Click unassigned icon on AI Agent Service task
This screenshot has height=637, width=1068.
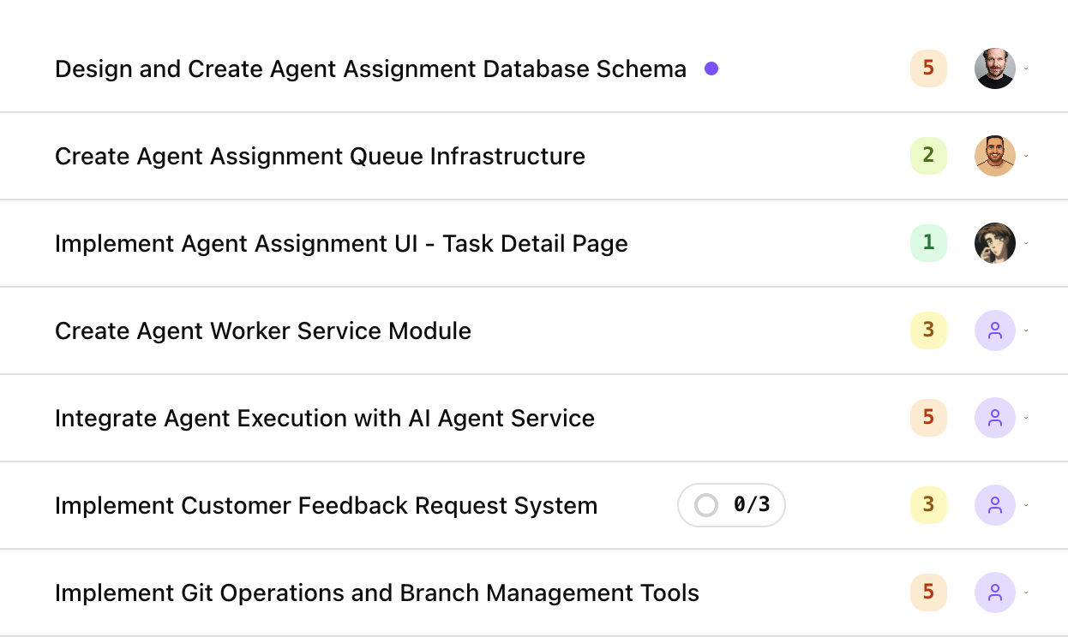pyautogui.click(x=994, y=418)
